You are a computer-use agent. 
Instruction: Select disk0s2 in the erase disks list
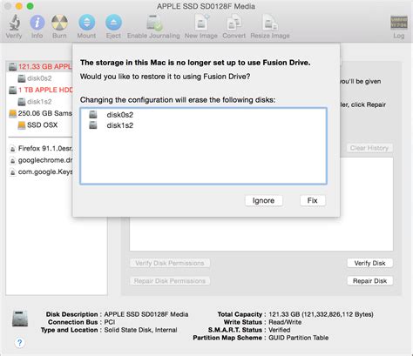point(203,115)
